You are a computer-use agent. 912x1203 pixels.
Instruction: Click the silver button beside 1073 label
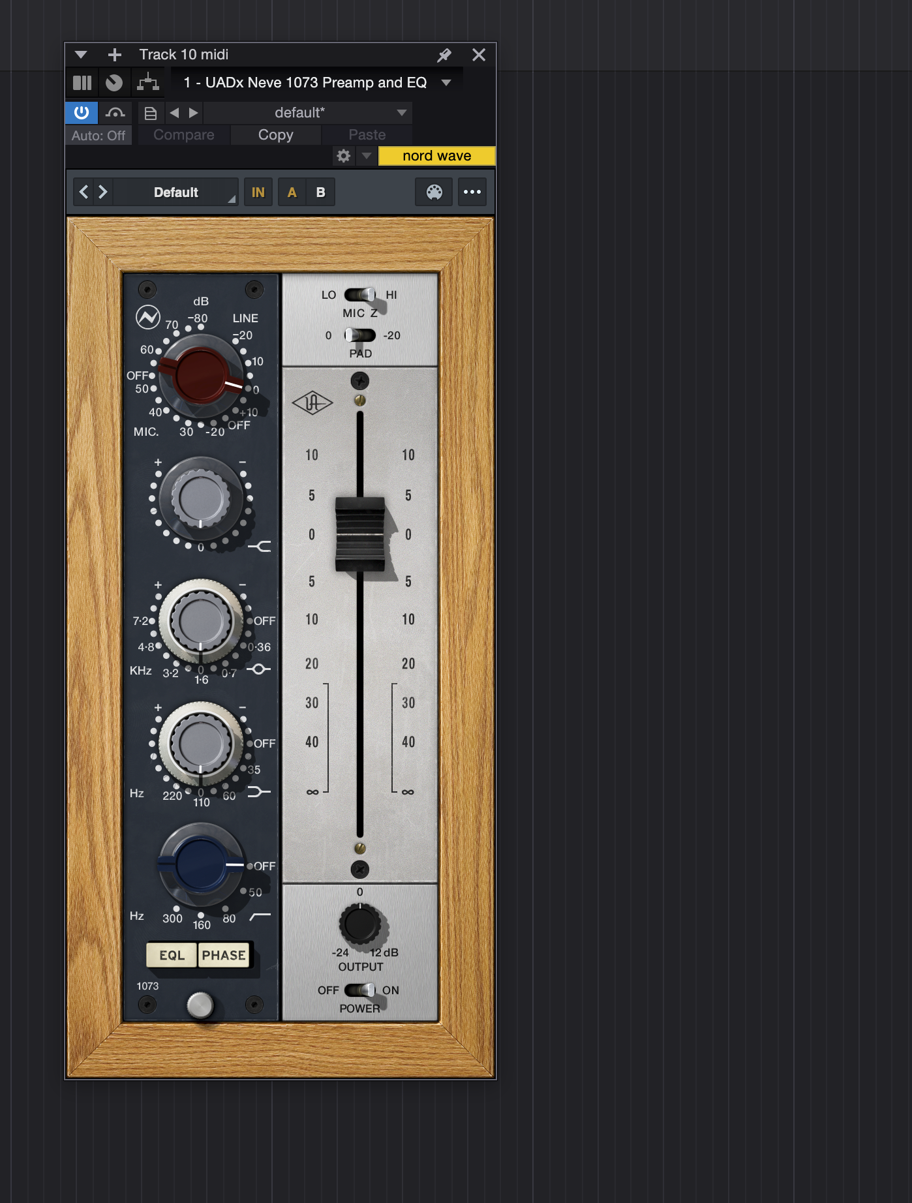pos(200,1005)
